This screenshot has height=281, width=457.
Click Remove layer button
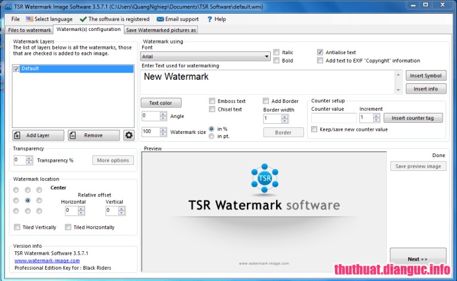pos(94,135)
